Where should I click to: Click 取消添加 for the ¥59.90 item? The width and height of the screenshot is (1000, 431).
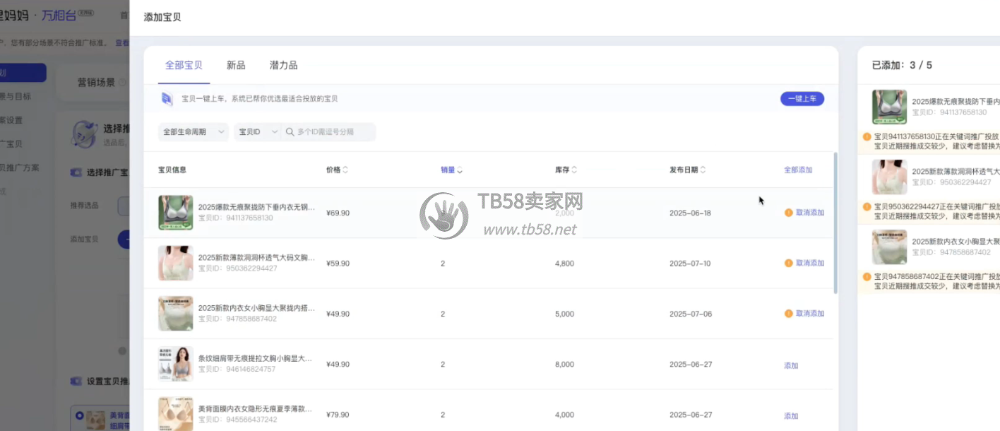[809, 263]
